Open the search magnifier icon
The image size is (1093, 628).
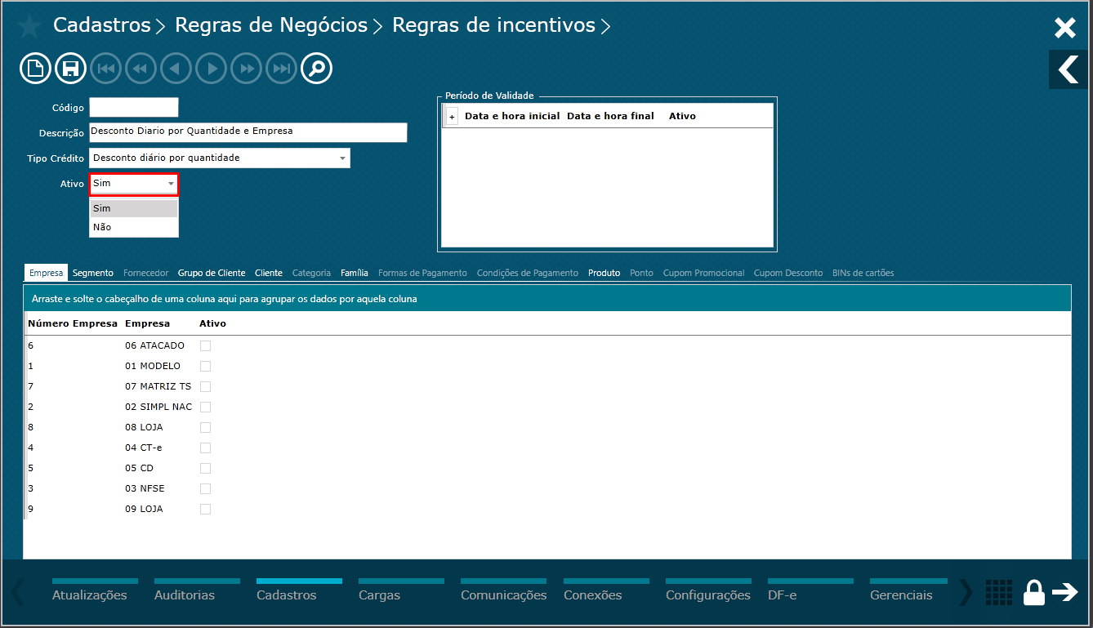click(x=317, y=69)
